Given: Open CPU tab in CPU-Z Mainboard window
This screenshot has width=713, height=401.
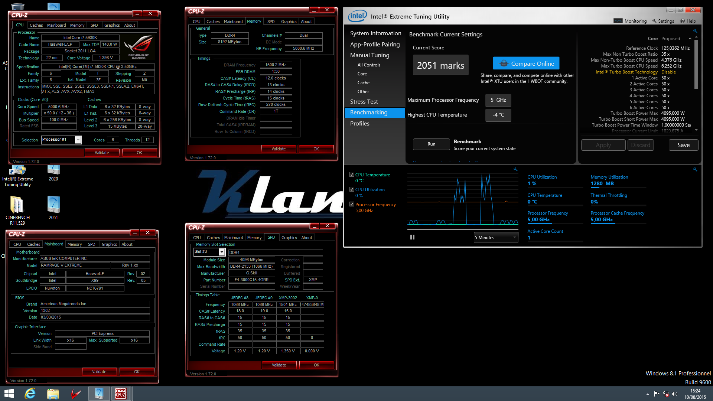Looking at the screenshot, I should click(x=17, y=244).
